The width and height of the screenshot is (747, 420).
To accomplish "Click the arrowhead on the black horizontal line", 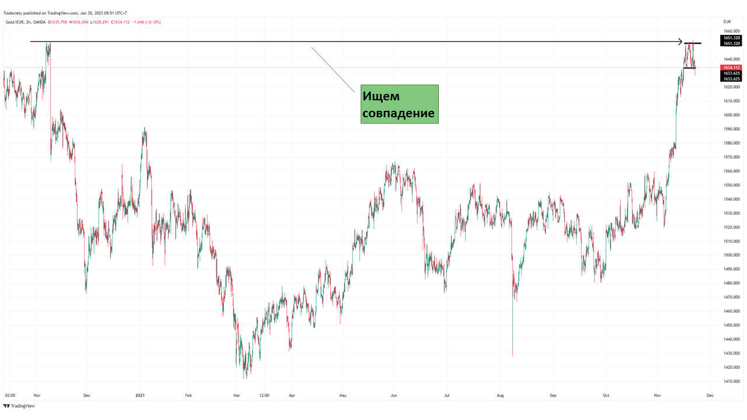I will [680, 41].
